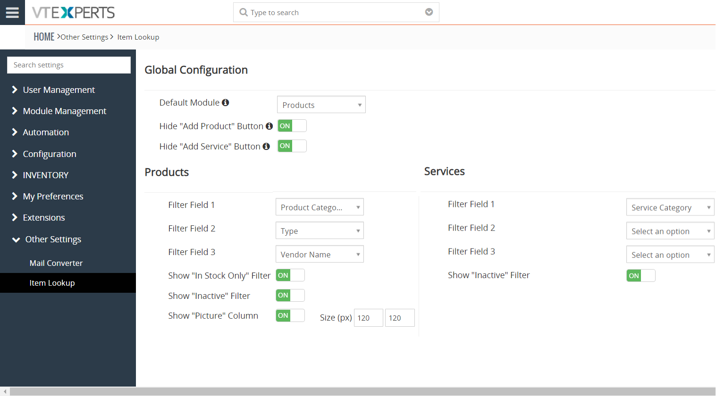Toggle Show "Picture" Column switch
The image size is (716, 396).
(x=290, y=316)
